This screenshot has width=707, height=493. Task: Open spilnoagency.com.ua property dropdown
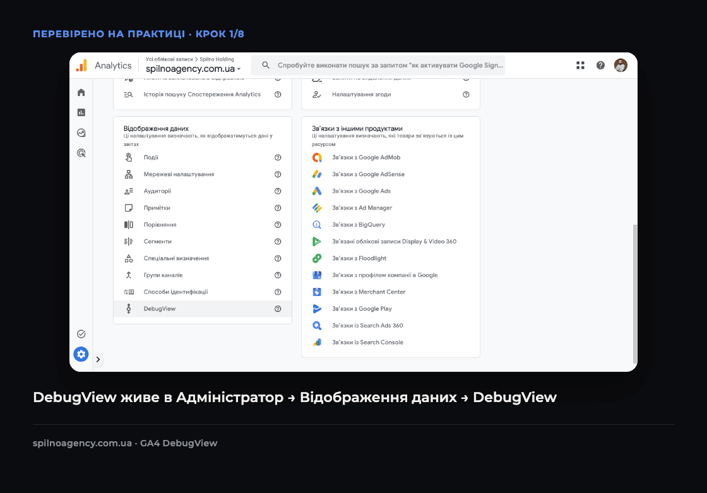pos(193,69)
